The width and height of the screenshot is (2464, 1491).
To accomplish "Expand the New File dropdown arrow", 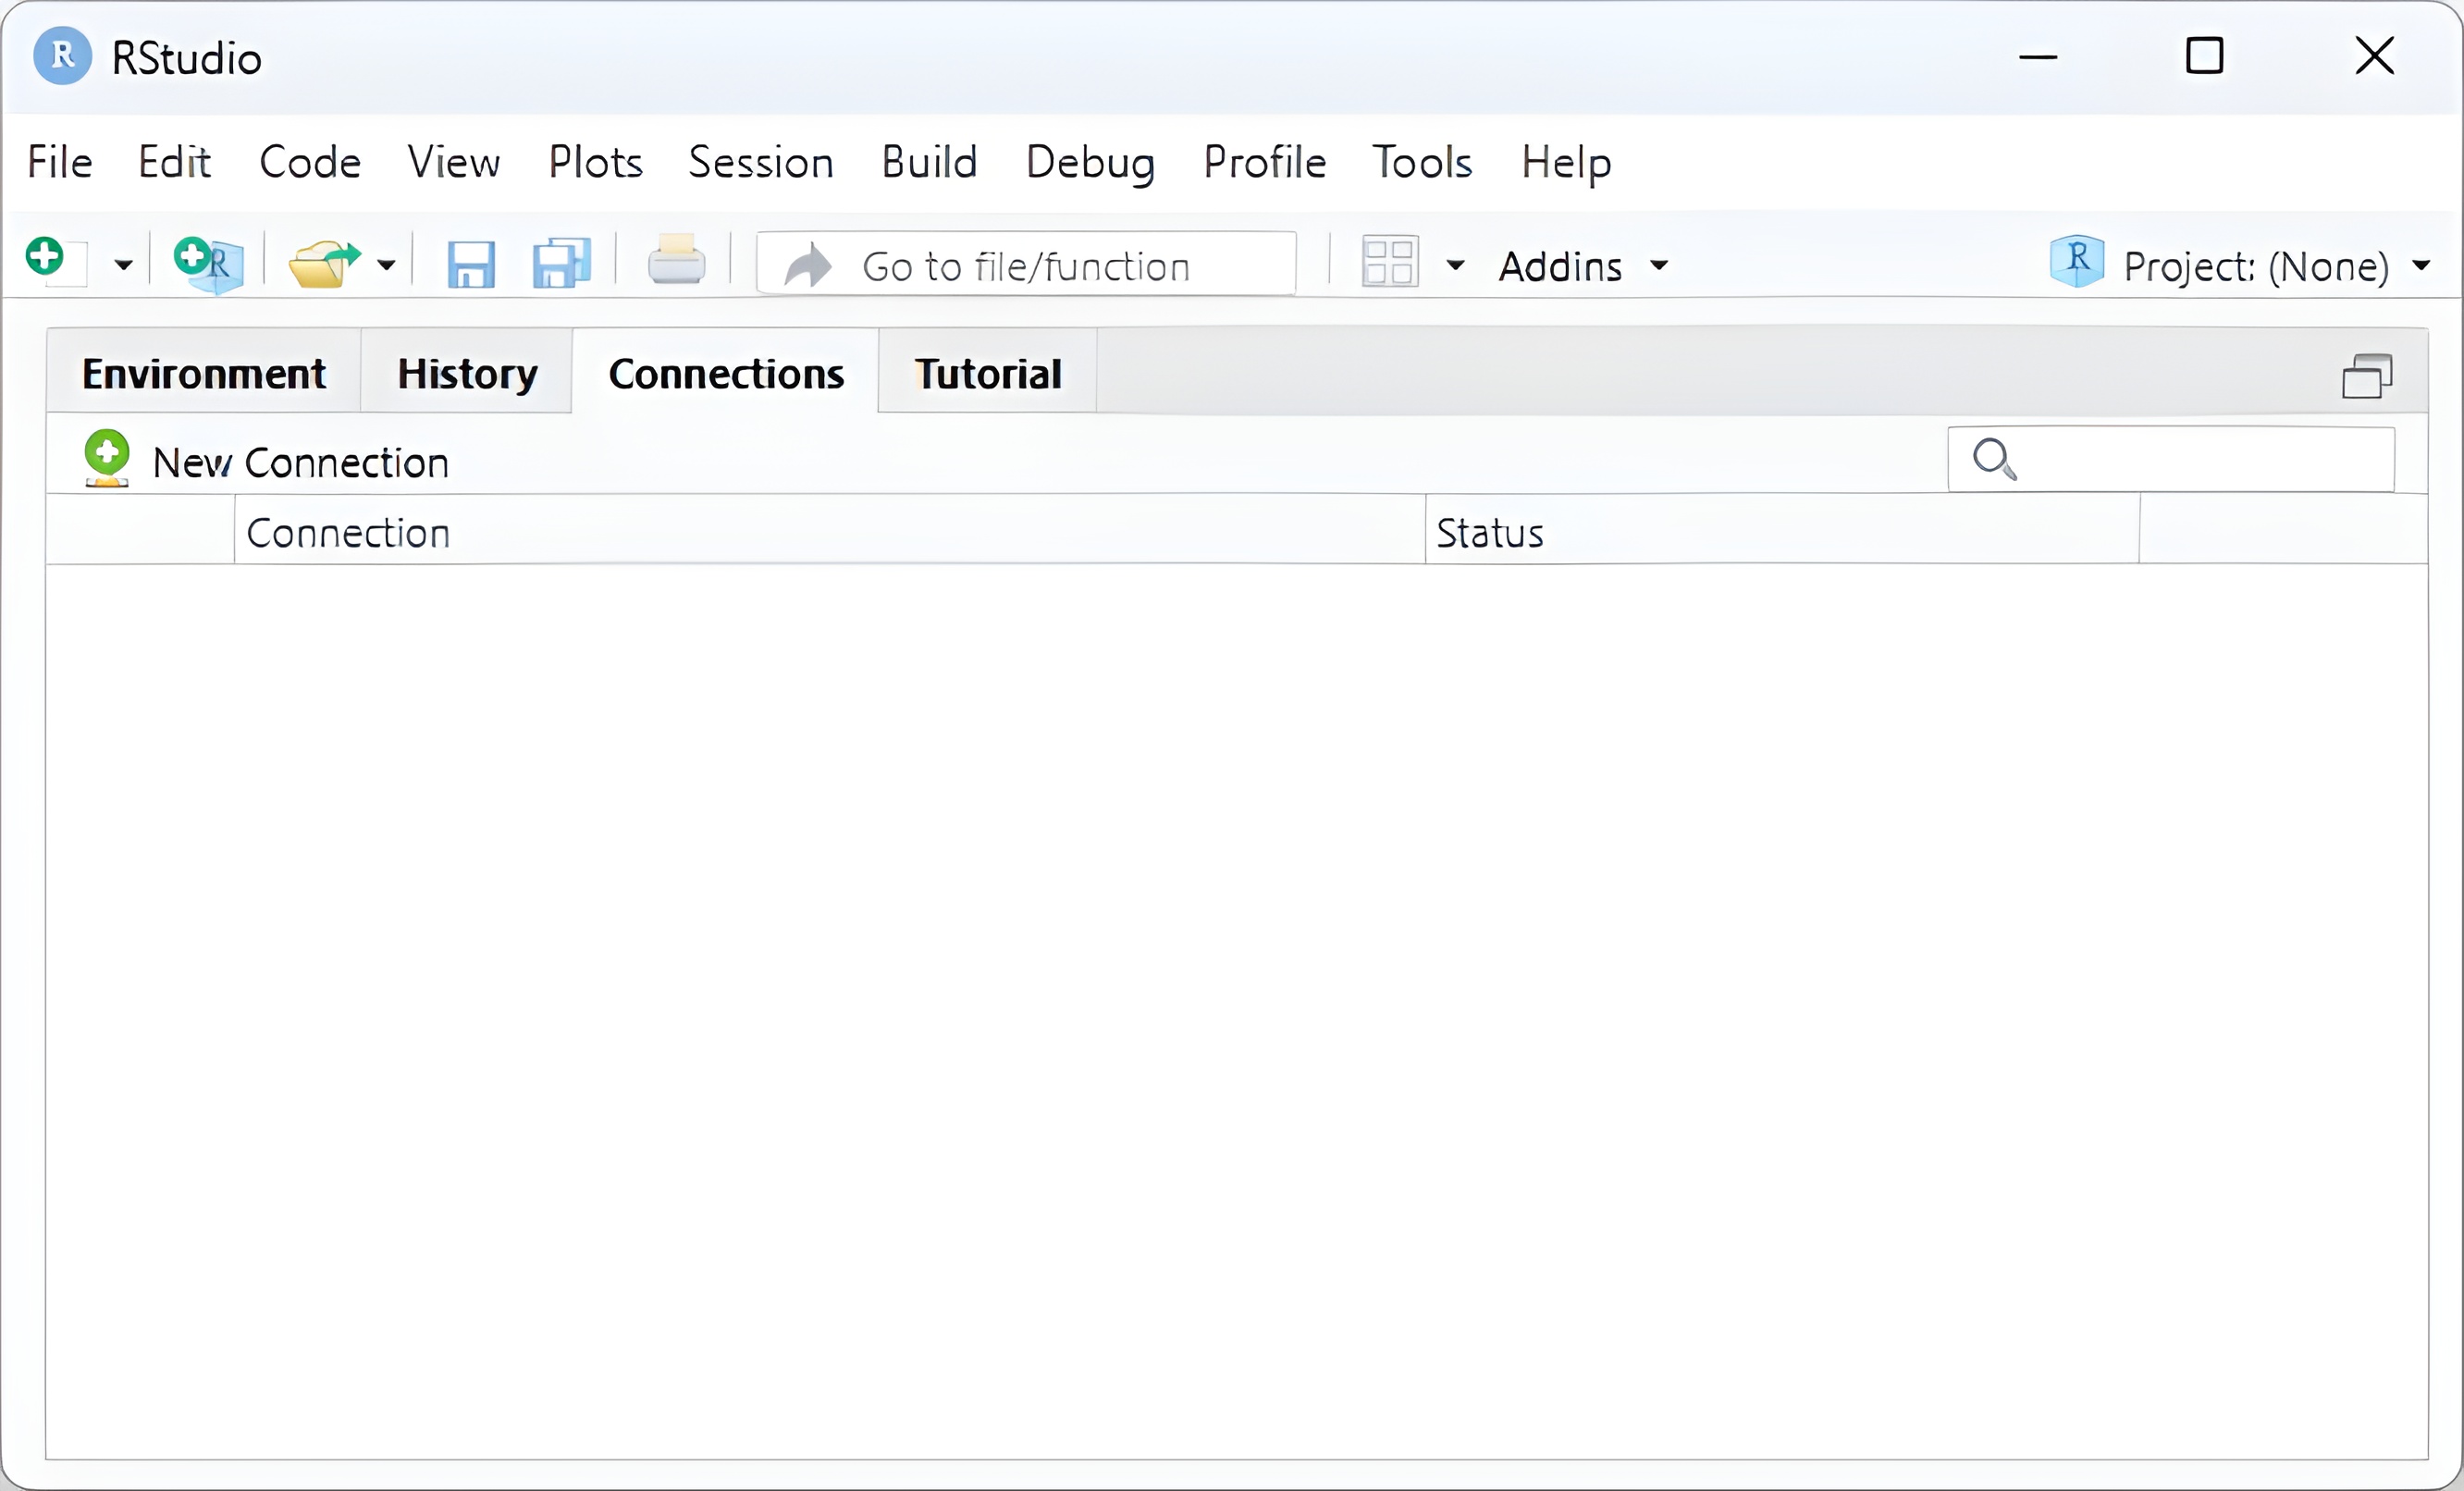I will (123, 266).
